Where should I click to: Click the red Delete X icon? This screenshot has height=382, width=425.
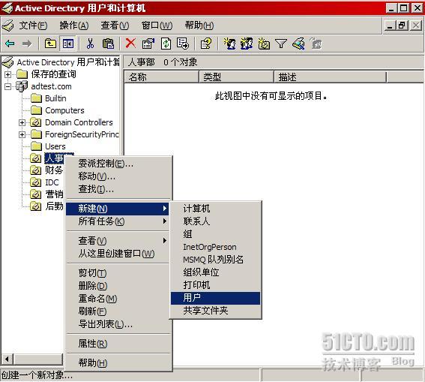(x=130, y=43)
